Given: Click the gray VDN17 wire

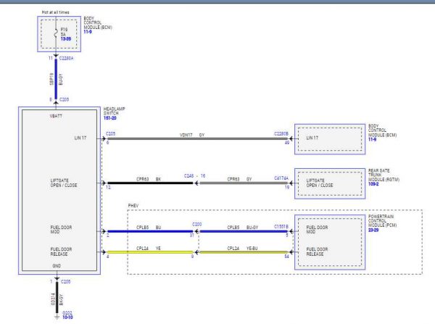Looking at the screenshot, I should point(197,138).
